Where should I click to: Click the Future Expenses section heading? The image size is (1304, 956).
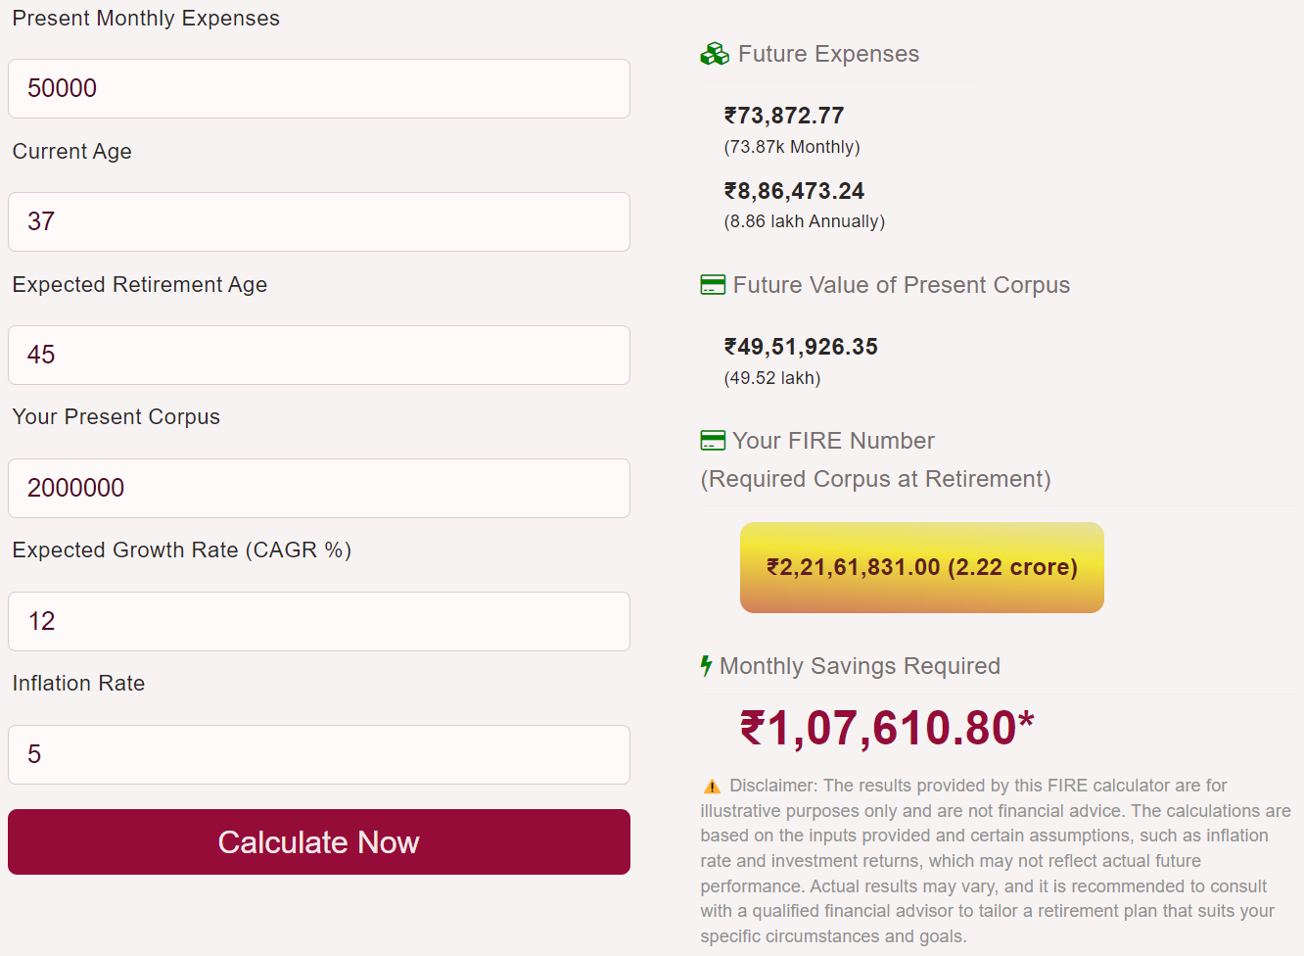[x=829, y=54]
